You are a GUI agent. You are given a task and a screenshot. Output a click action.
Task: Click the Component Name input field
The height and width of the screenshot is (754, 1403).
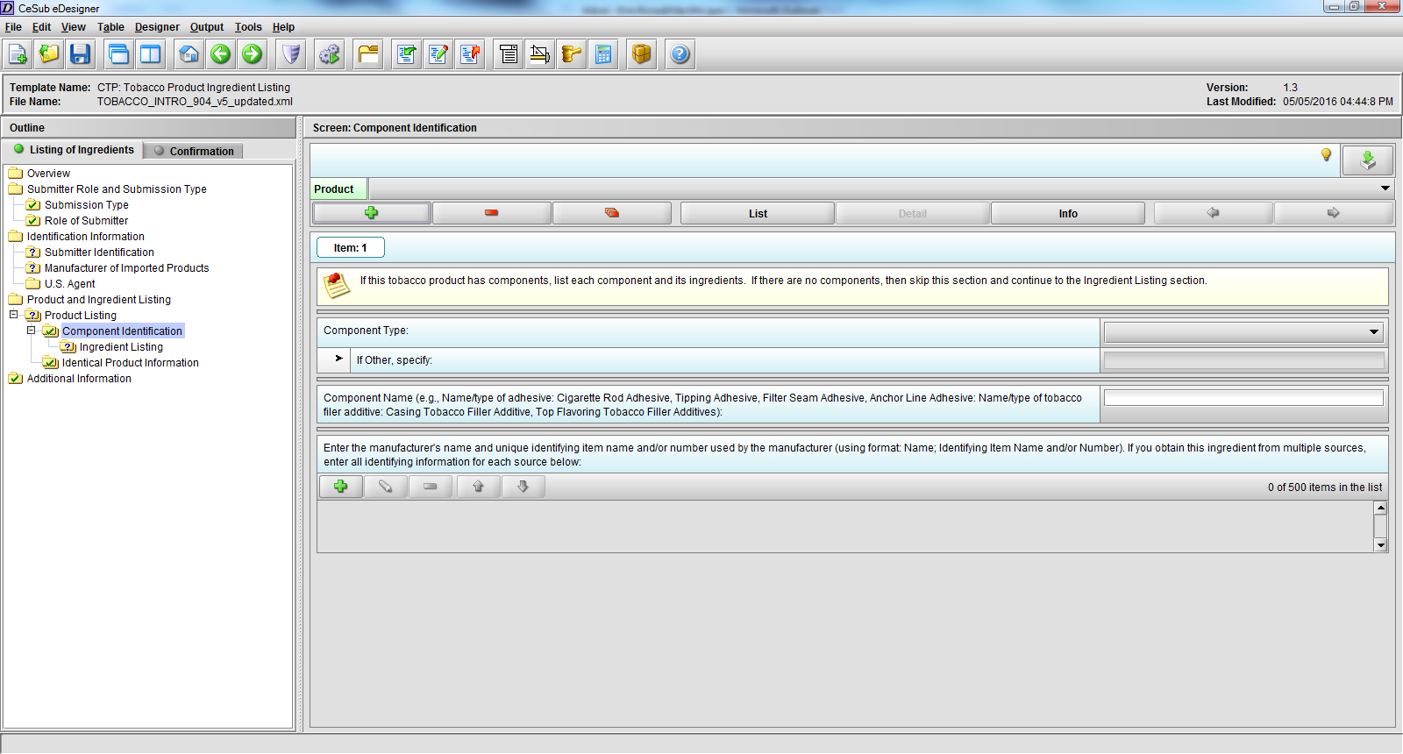coord(1243,398)
